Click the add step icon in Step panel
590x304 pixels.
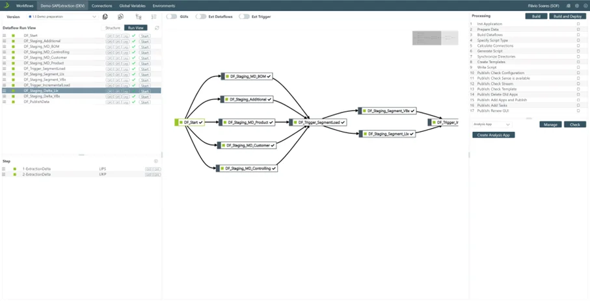click(x=156, y=161)
